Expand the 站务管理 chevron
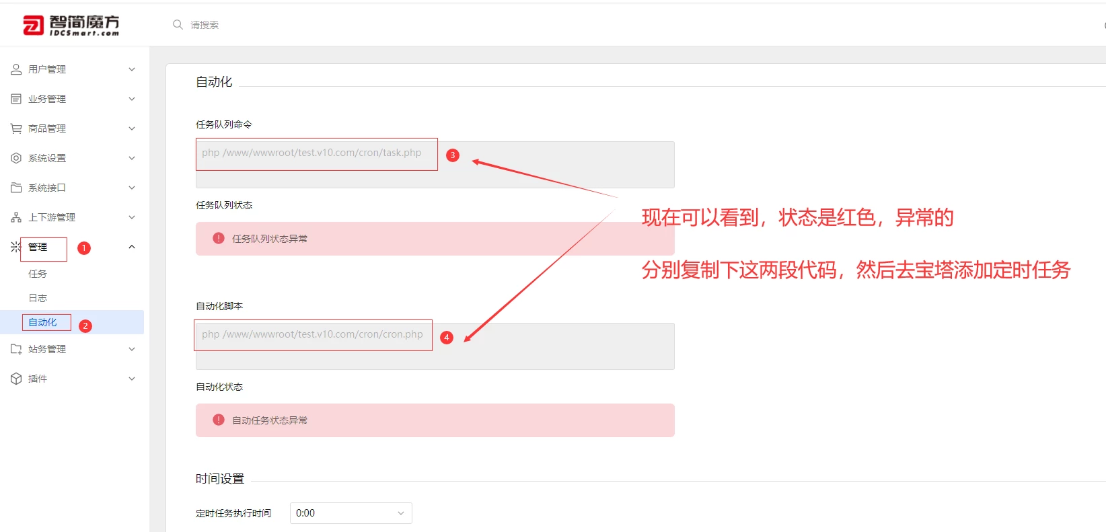Image resolution: width=1106 pixels, height=532 pixels. click(132, 349)
